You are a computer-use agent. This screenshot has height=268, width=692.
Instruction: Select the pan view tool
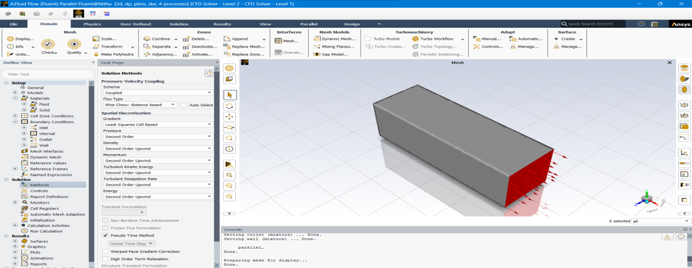(229, 117)
